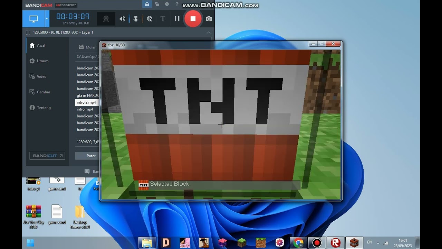Click the speech bubble icon at Bandicam bottom
Image resolution: width=442 pixels, height=249 pixels.
point(87,171)
